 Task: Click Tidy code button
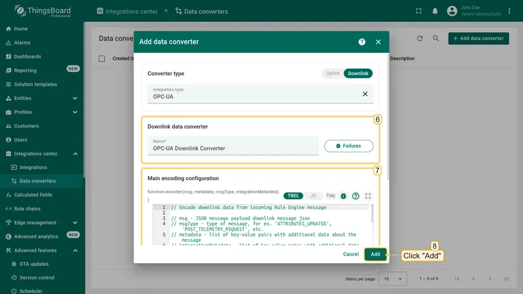(x=331, y=195)
